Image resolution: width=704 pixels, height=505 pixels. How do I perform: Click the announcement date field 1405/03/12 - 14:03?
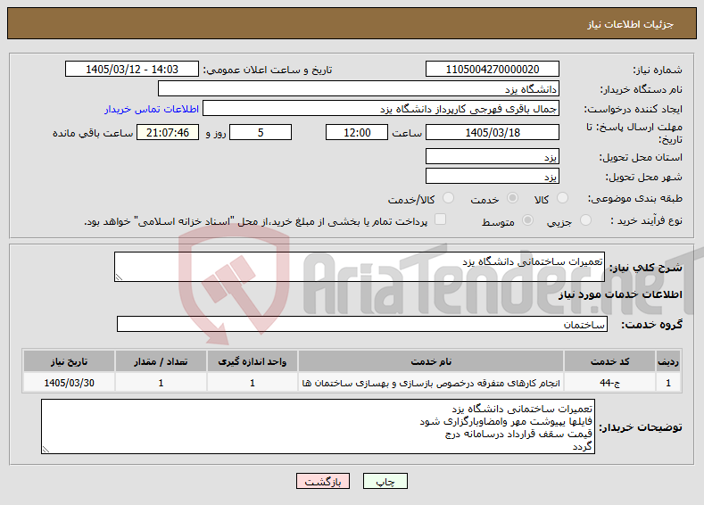click(132, 69)
